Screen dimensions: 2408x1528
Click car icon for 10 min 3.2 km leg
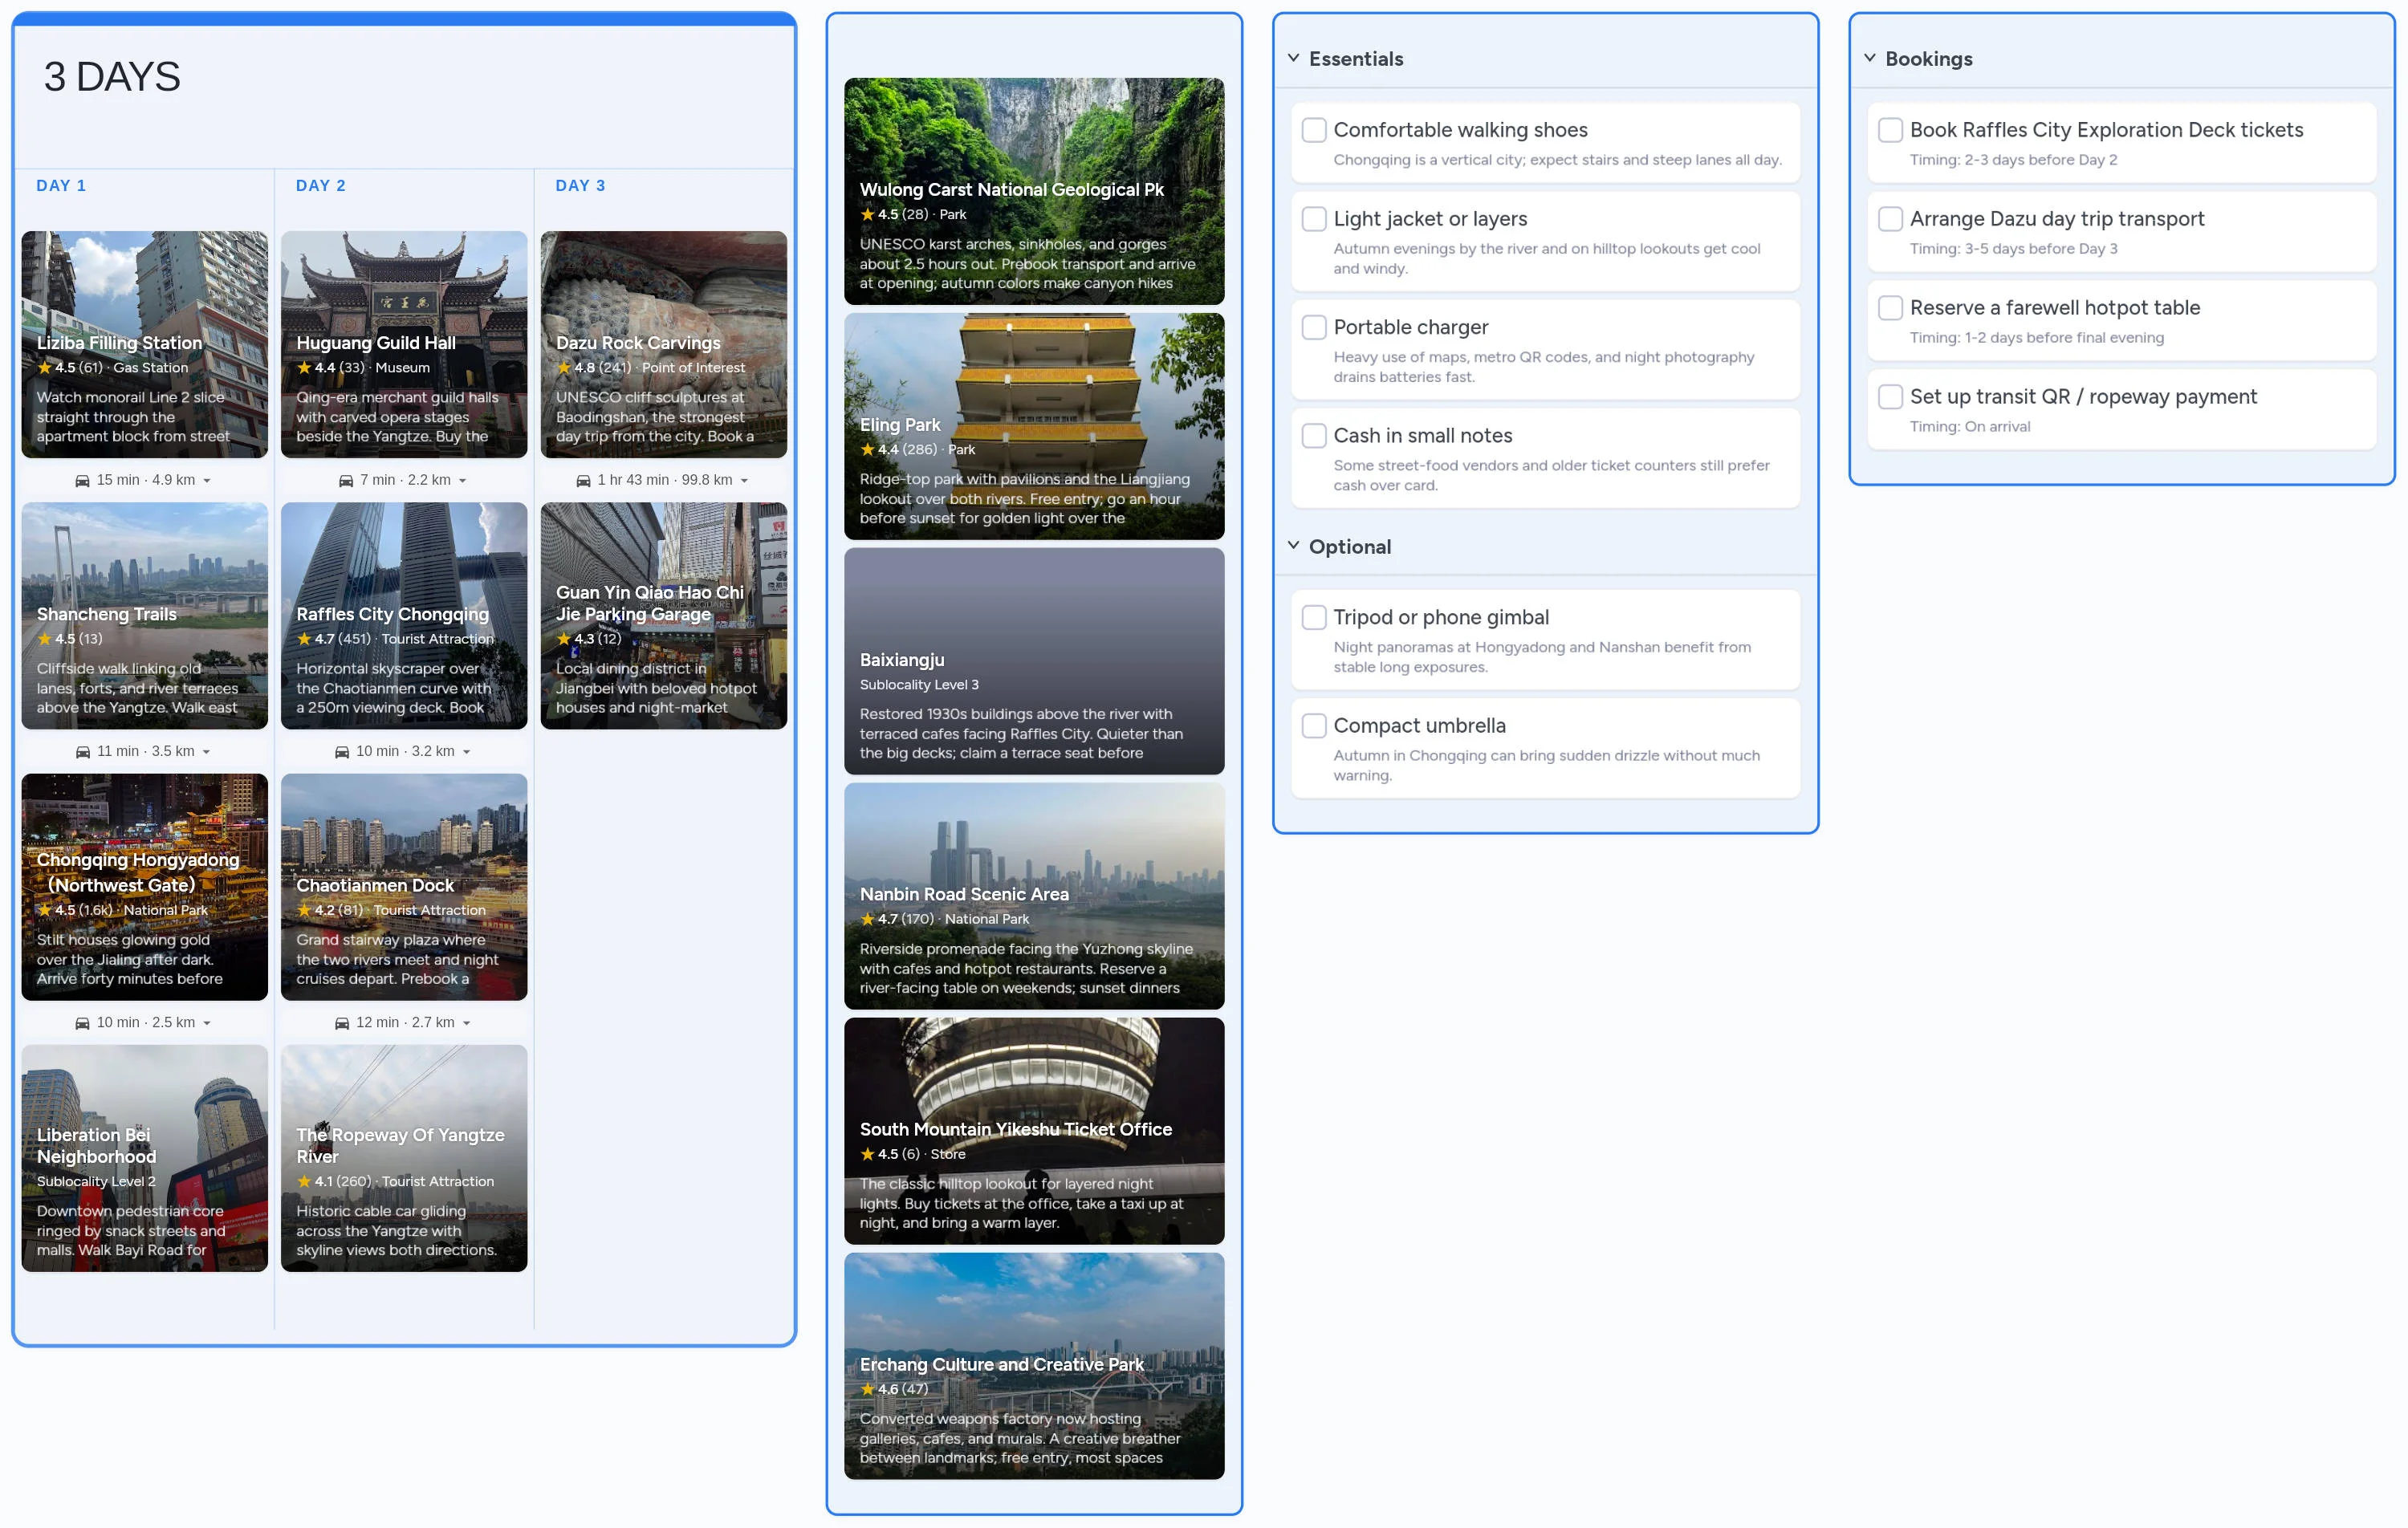(342, 752)
